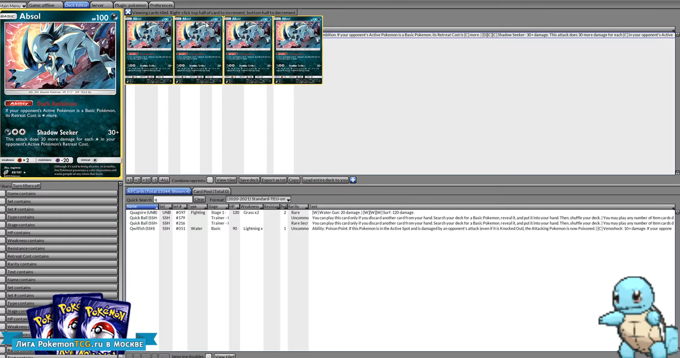Image resolution: width=680 pixels, height=358 pixels.
Task: Click the -1 button
Action: coord(155,180)
